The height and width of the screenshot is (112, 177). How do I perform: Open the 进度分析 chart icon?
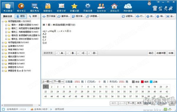61,6
